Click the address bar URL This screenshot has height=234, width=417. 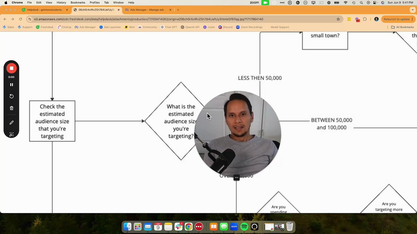[x=149, y=19]
